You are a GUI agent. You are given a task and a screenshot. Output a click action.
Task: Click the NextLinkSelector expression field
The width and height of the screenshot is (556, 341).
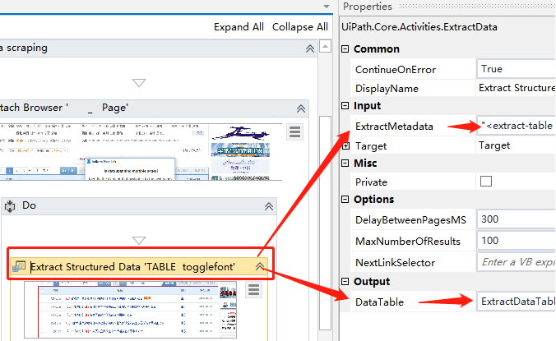point(517,262)
